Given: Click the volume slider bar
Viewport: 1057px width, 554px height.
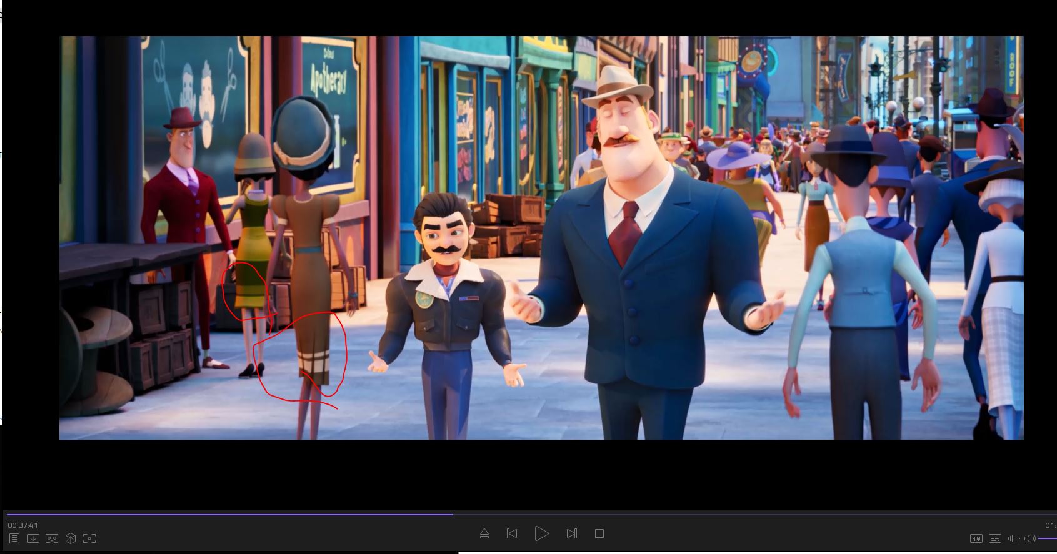Looking at the screenshot, I should click(1047, 538).
